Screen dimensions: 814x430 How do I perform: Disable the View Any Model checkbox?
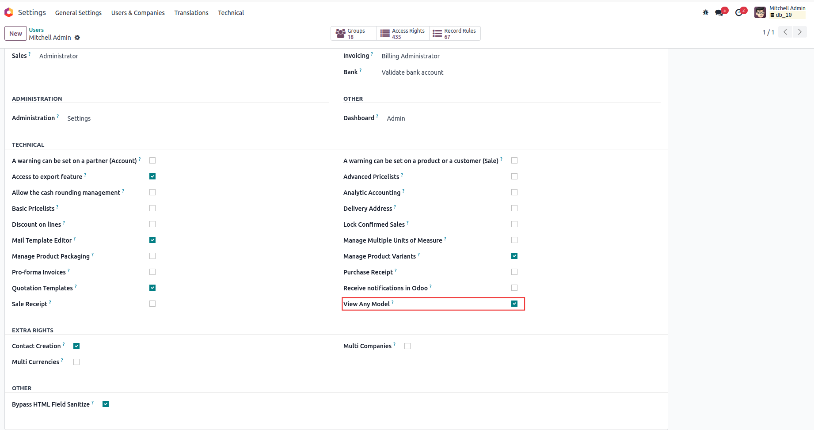coord(514,304)
